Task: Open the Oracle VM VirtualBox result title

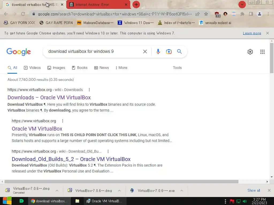Action: click(37, 129)
